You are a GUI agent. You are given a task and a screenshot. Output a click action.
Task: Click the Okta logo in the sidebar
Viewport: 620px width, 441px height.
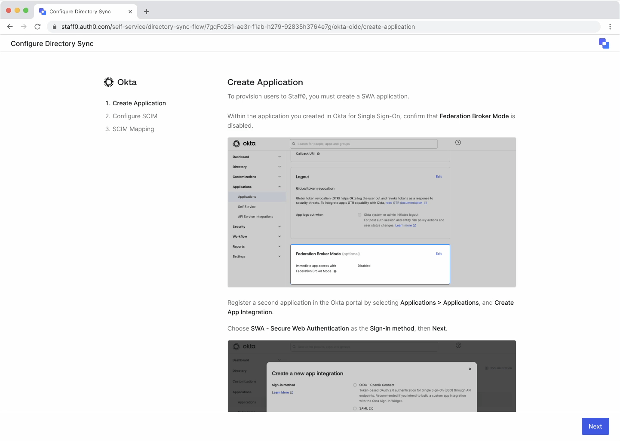click(x=109, y=82)
